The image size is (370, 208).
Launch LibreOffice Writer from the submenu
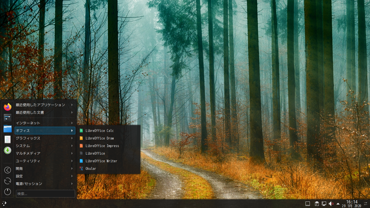[109, 161]
